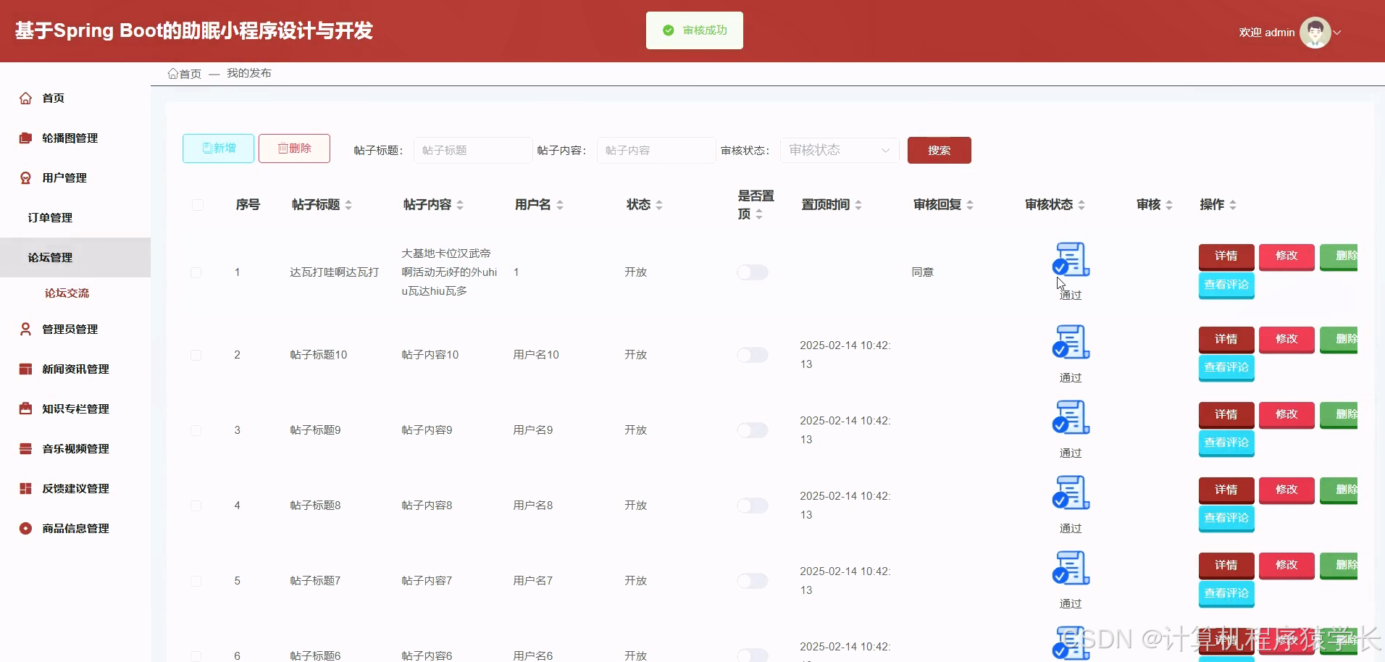The height and width of the screenshot is (662, 1385).
Task: Click the home icon in the breadcrumb
Action: (172, 72)
